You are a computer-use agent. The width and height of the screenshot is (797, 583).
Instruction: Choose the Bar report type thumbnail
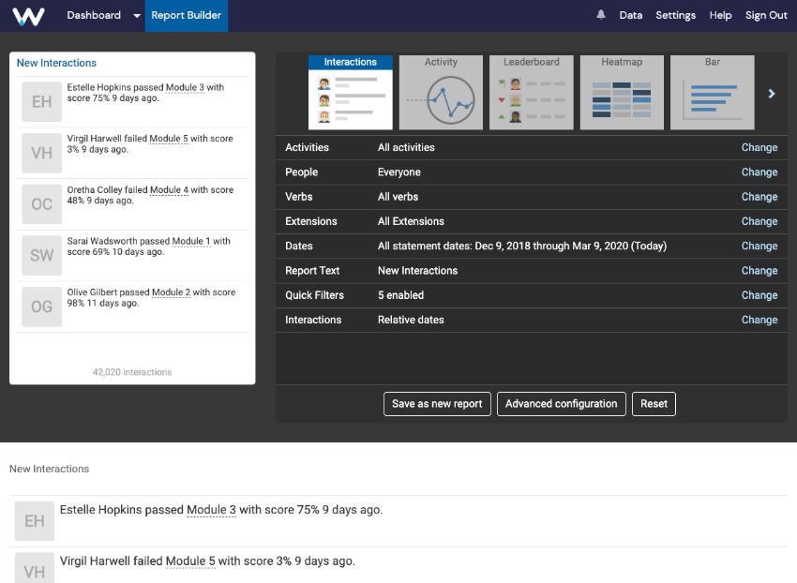coord(712,92)
